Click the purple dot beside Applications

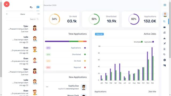pos(85,48)
